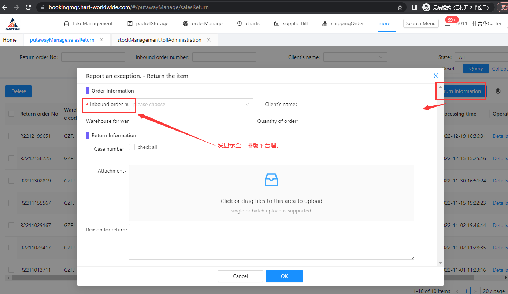The width and height of the screenshot is (508, 294).
Task: Open table settings gear icon
Action: coord(498,91)
